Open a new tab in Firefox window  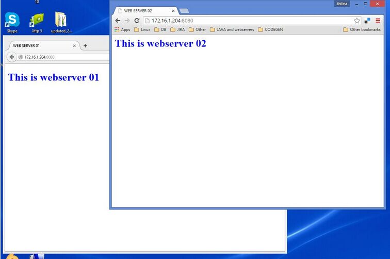[x=85, y=46]
